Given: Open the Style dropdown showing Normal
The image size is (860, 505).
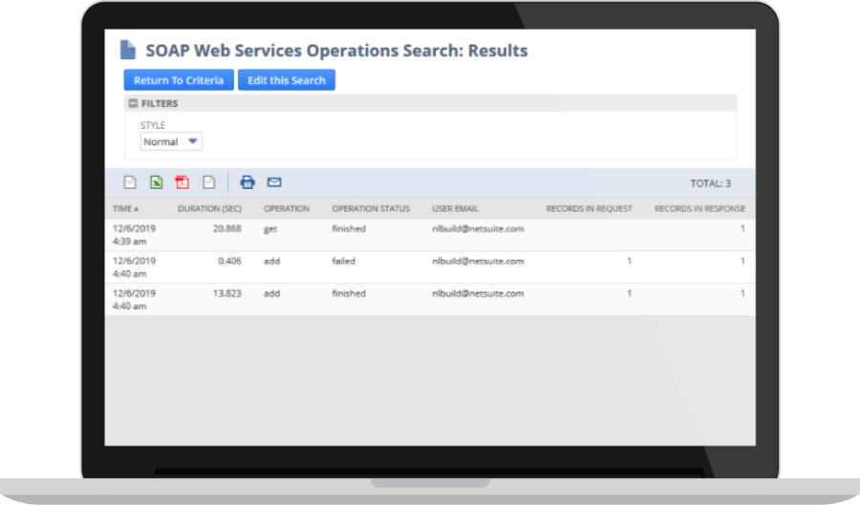Looking at the screenshot, I should click(171, 141).
